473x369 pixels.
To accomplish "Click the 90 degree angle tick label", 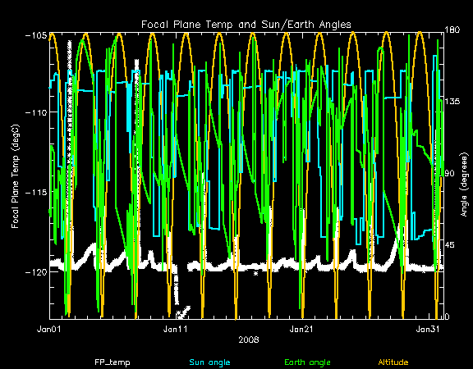I will coord(450,174).
